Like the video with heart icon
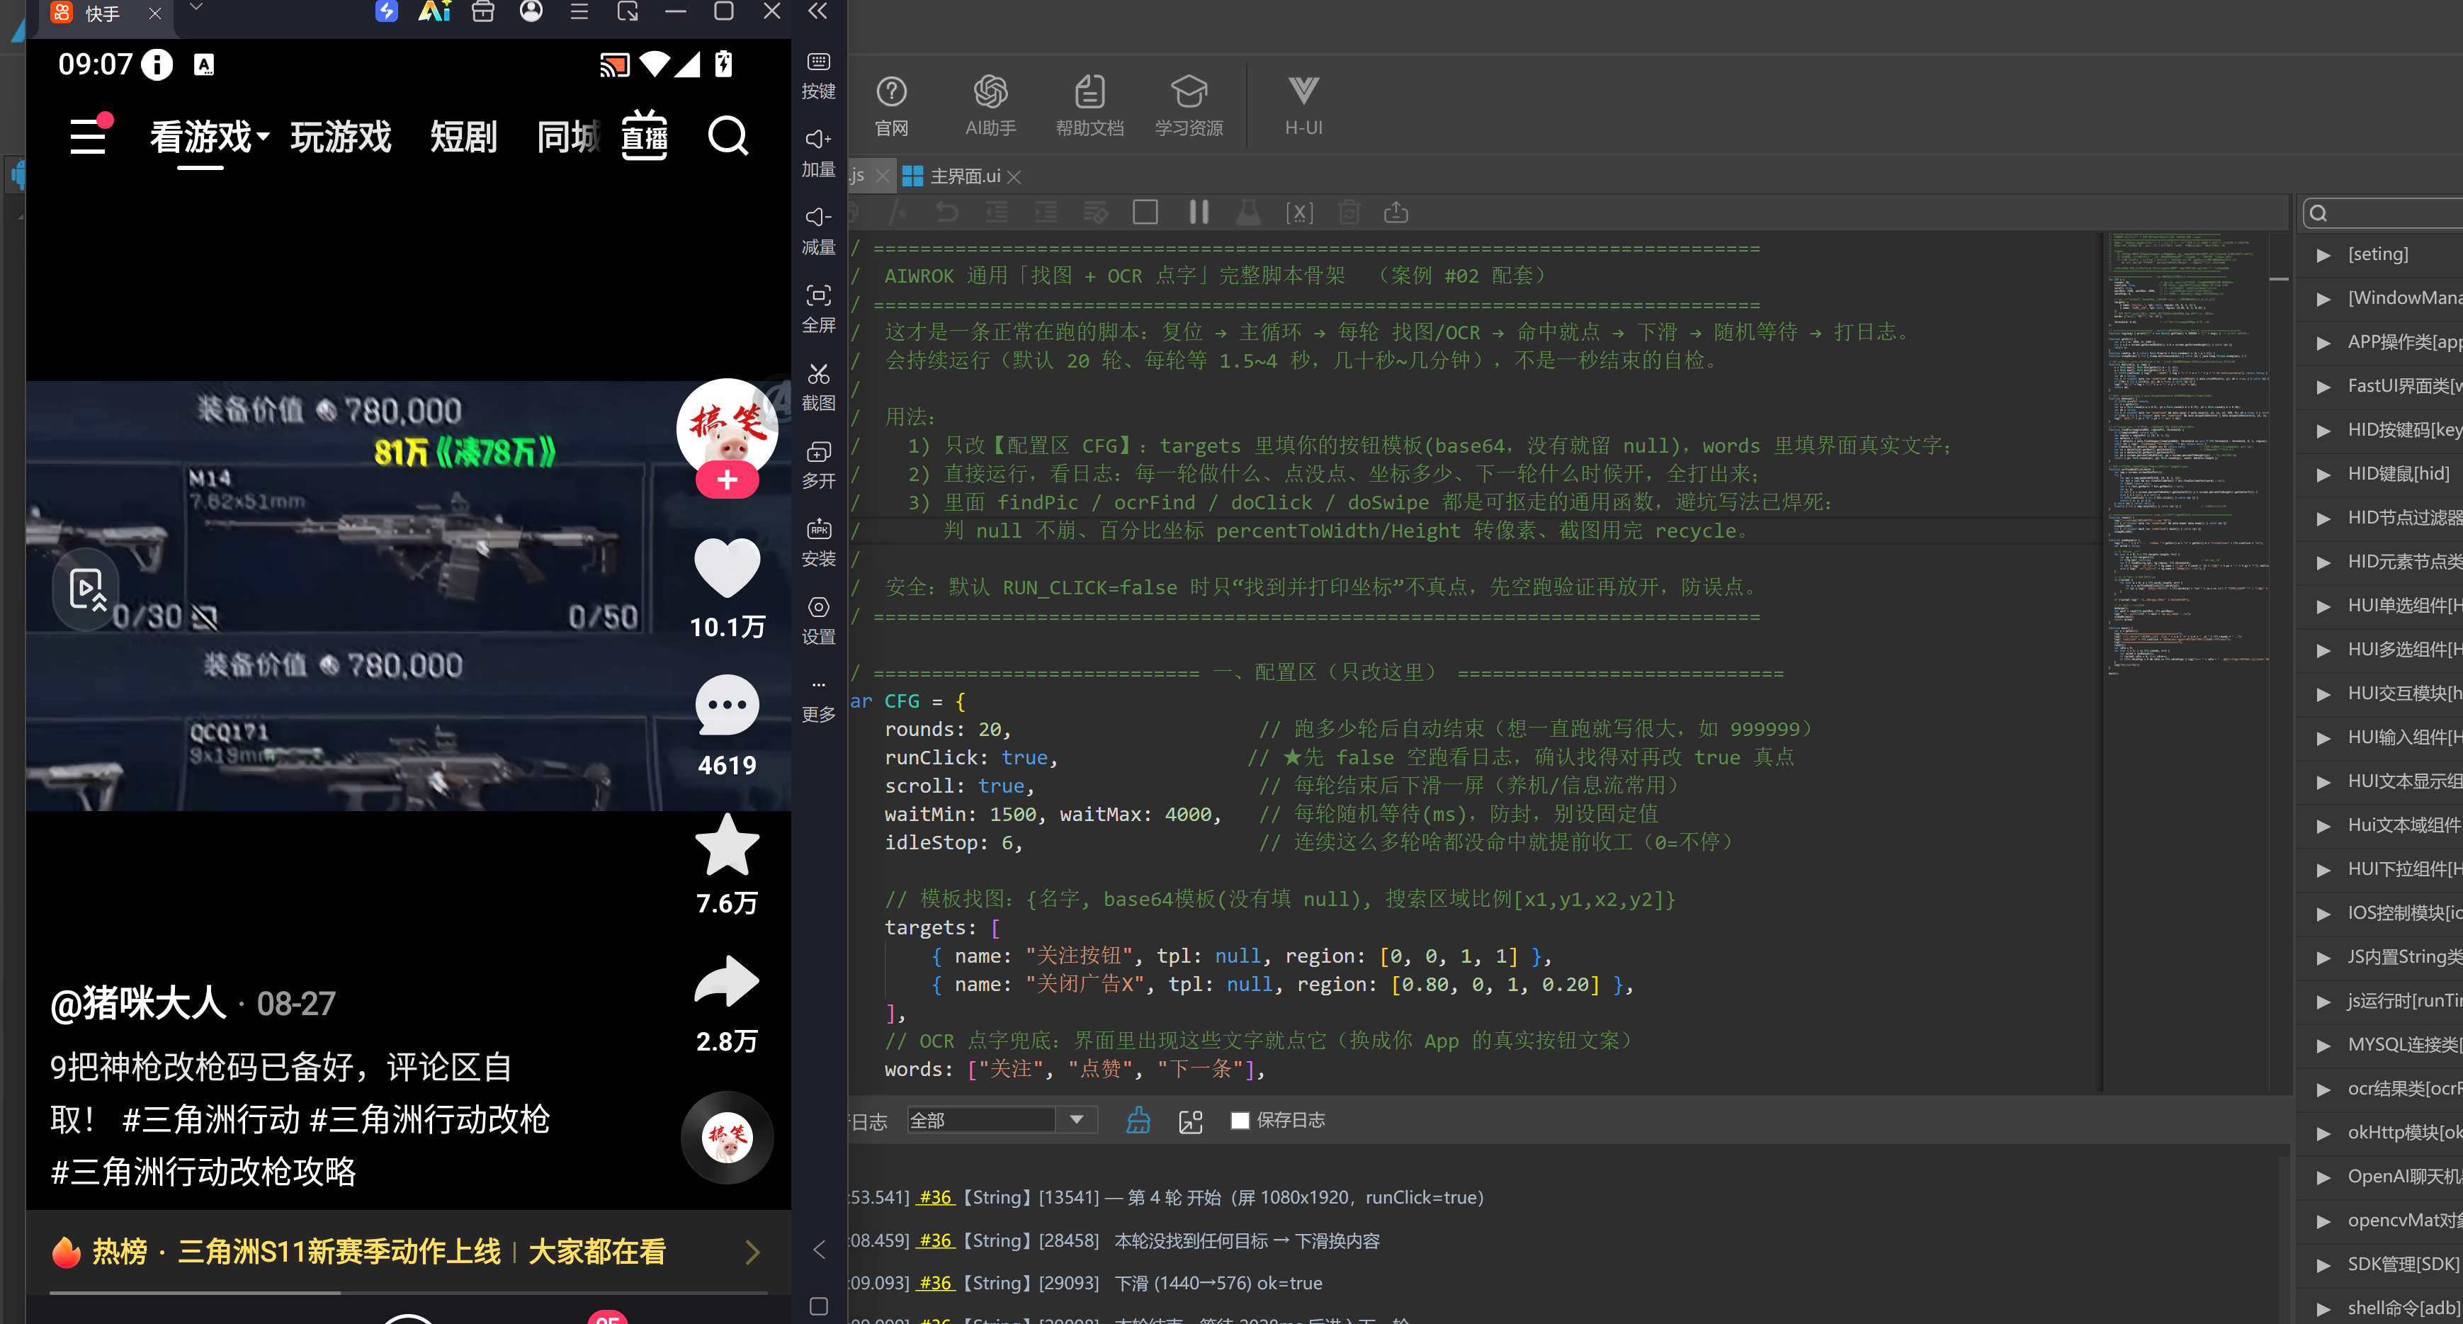 [x=727, y=568]
